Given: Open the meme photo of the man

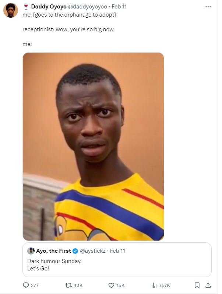Looking at the screenshot, I should click(x=93, y=146).
